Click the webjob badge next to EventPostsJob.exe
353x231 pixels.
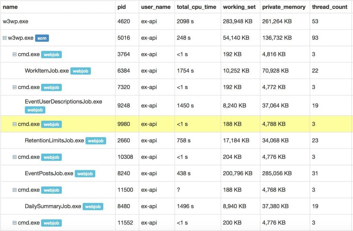tap(85, 174)
